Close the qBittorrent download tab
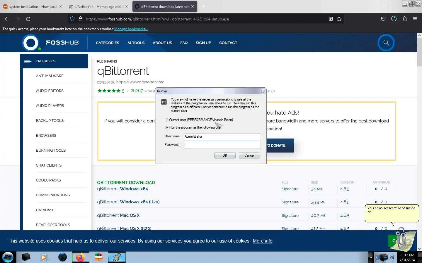Screen dimensions: 422x263 point(193,6)
